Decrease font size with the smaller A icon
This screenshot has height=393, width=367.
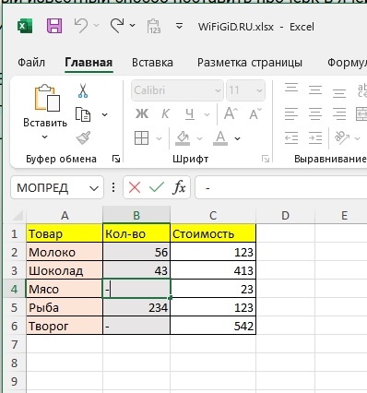255,113
